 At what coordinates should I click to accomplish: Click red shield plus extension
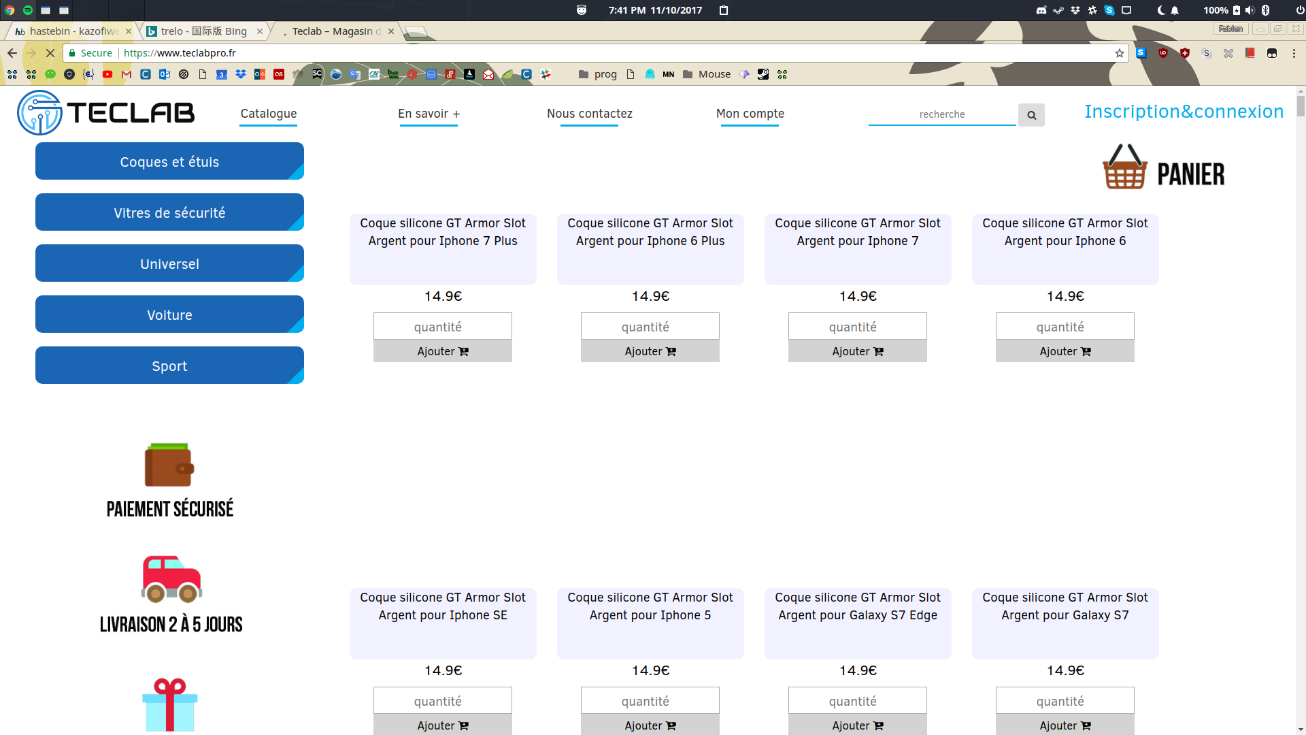(1184, 53)
